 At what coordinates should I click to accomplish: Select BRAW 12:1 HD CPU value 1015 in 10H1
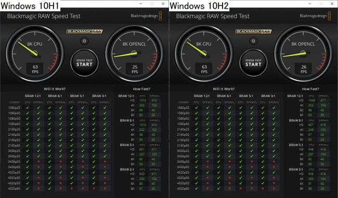142,100
